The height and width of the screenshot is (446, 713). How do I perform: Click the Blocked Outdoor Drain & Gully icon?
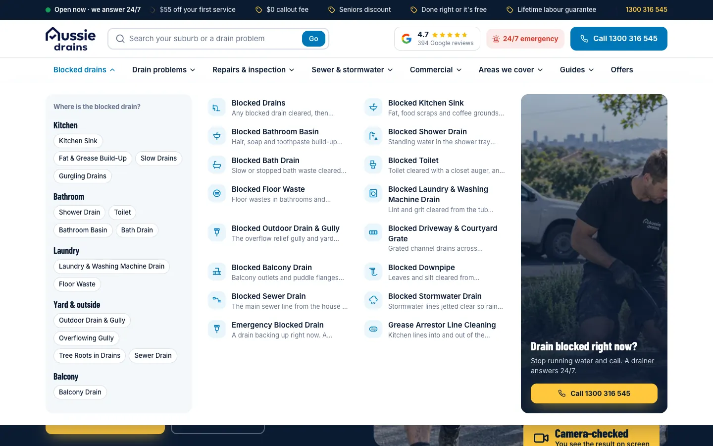[x=217, y=232]
